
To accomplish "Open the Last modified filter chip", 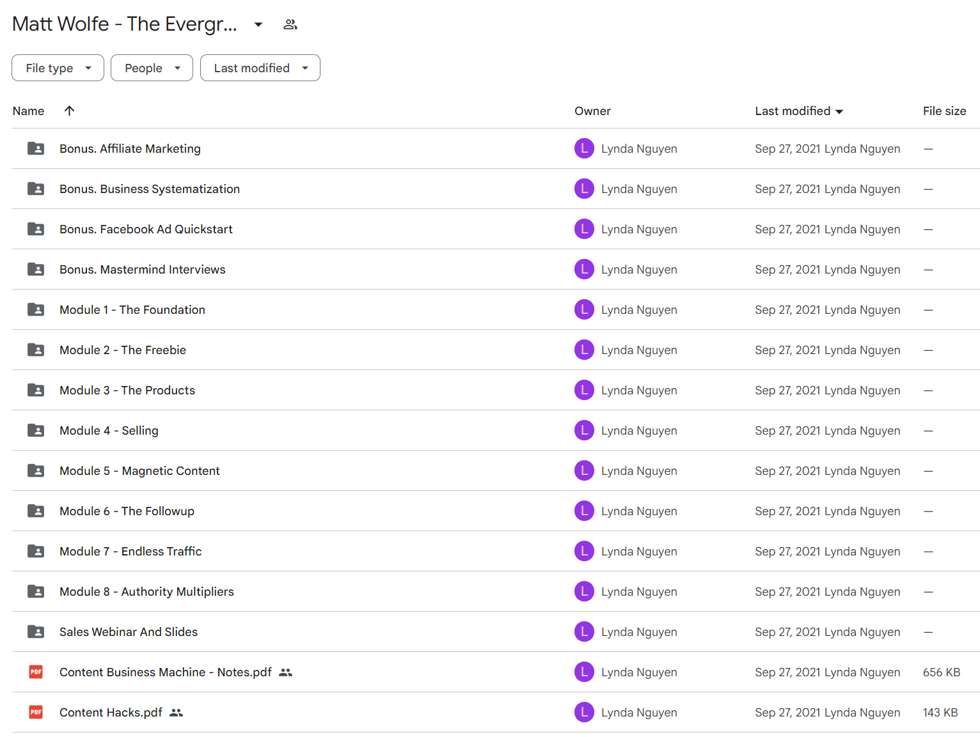I will coord(260,68).
